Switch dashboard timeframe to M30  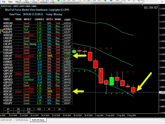click(39, 109)
